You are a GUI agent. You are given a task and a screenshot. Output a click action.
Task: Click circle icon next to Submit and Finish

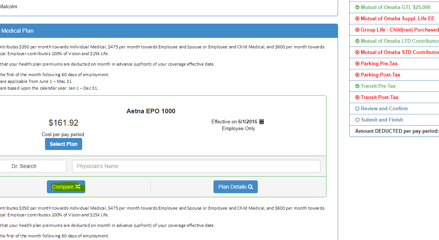(357, 120)
